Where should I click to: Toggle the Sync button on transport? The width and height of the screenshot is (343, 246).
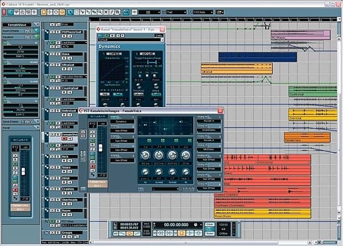coord(210,234)
